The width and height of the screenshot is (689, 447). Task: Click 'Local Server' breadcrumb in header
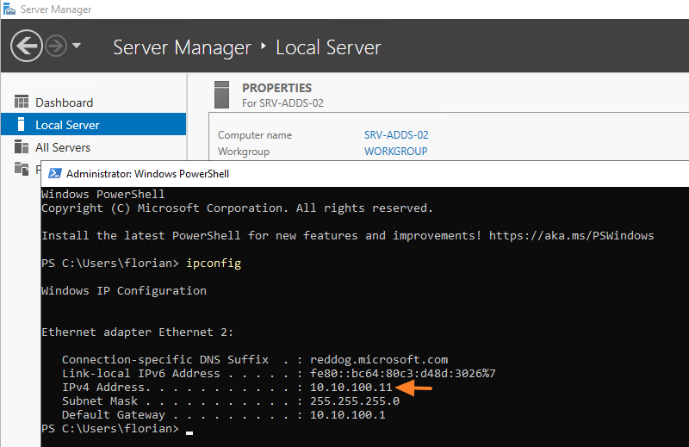(x=328, y=47)
